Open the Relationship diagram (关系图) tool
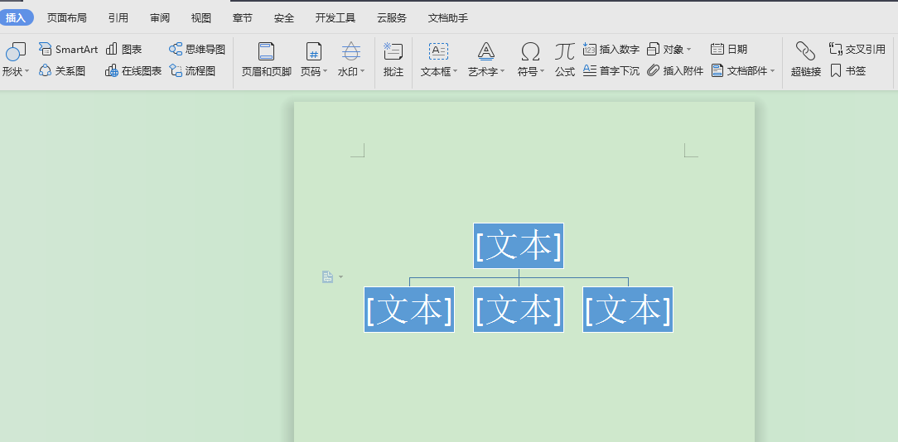Screen dimensions: 898x442 point(62,71)
